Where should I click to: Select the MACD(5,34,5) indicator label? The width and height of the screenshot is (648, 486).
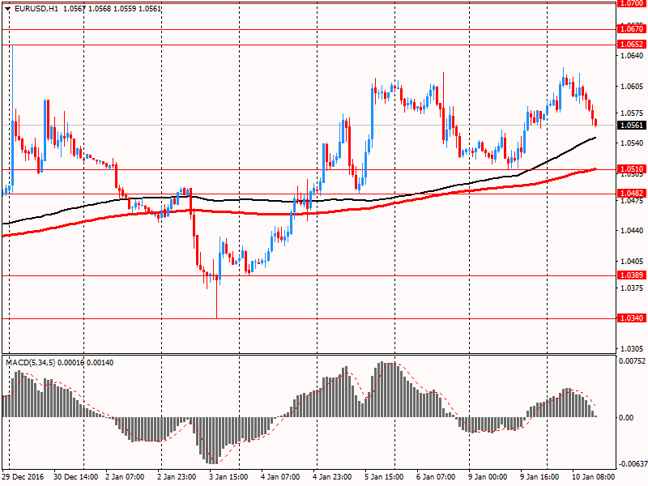30,363
